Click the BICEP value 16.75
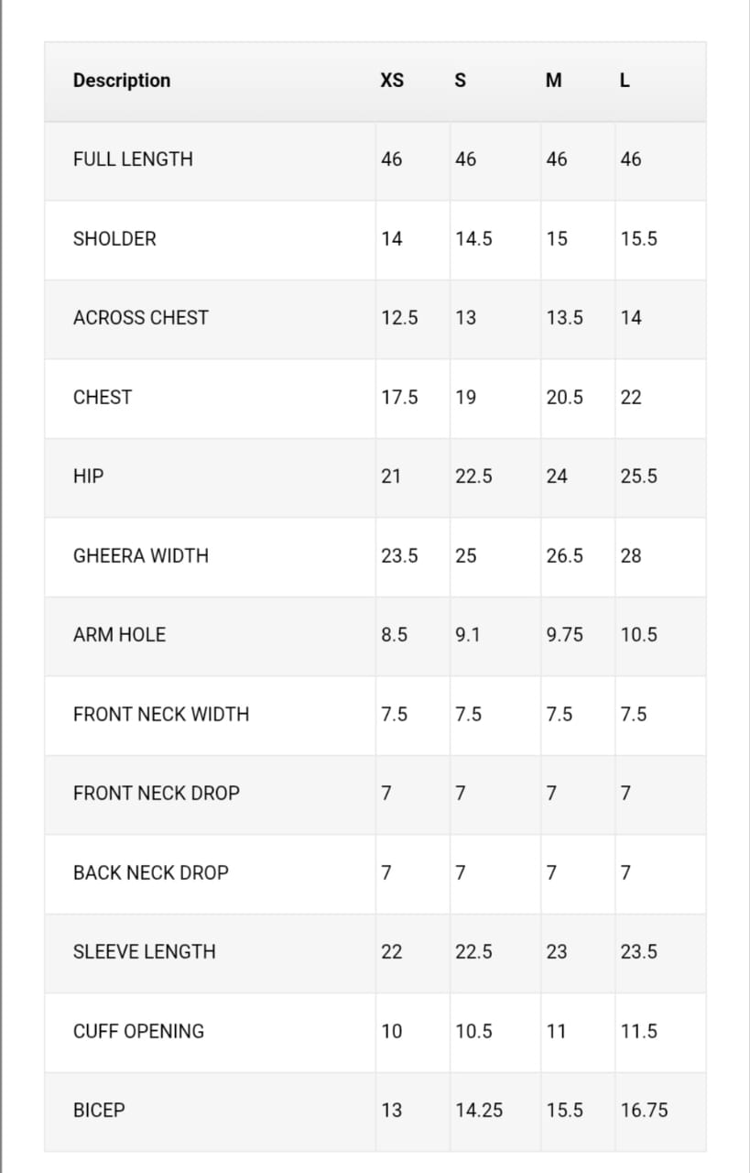The image size is (750, 1173). tap(644, 1111)
